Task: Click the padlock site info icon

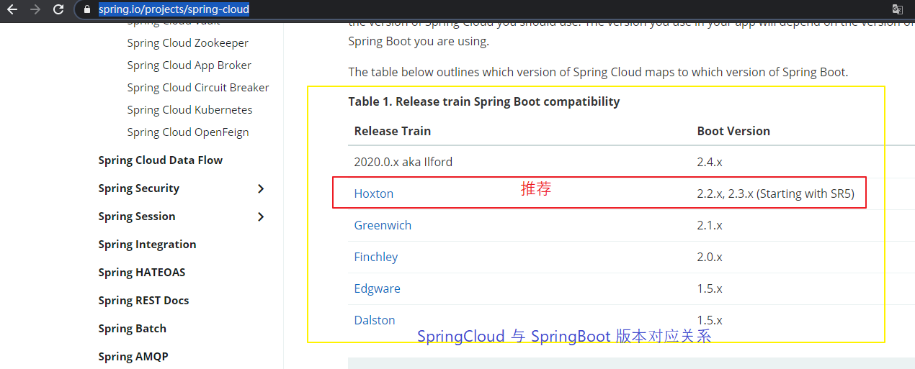Action: [x=87, y=9]
